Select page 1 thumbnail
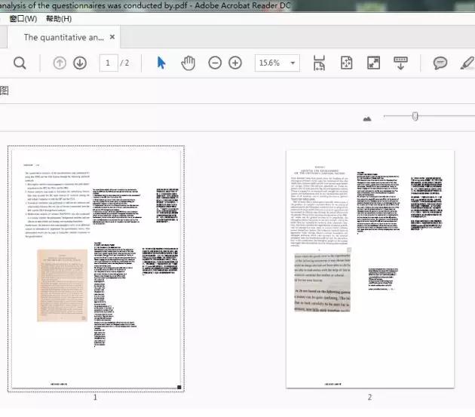 pos(96,268)
